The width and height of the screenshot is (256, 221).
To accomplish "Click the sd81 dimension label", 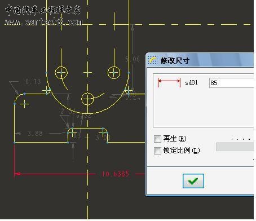I will pos(191,82).
